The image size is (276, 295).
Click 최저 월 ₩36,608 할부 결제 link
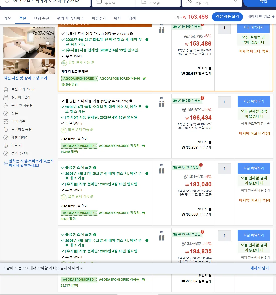(196, 212)
